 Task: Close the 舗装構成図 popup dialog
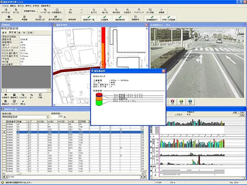(x=164, y=71)
